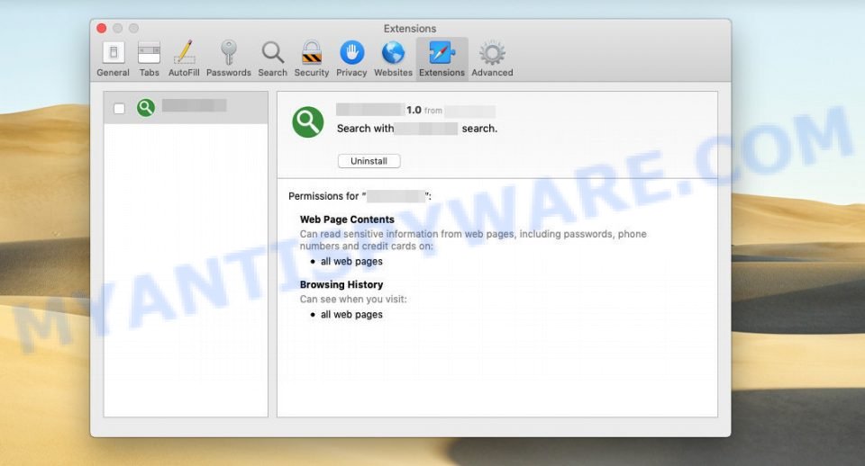865x466 pixels.
Task: Click the "Web Page Contents" heading
Action: pyautogui.click(x=347, y=220)
